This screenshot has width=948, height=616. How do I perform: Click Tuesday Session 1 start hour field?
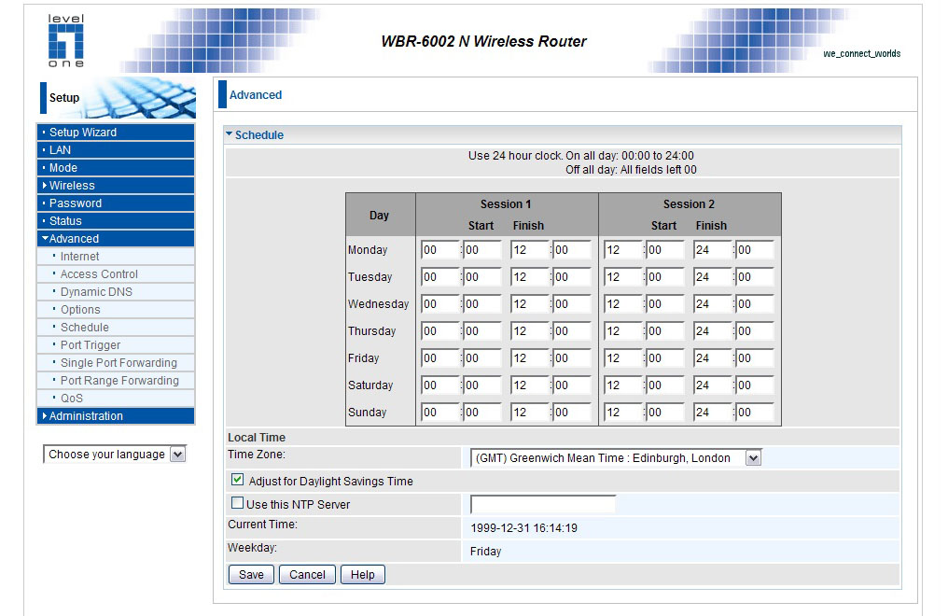(x=440, y=277)
